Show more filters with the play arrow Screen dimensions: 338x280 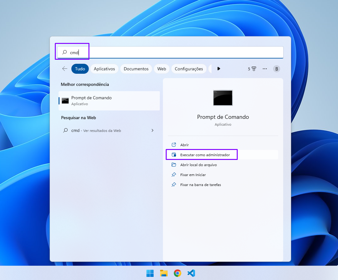(x=219, y=69)
